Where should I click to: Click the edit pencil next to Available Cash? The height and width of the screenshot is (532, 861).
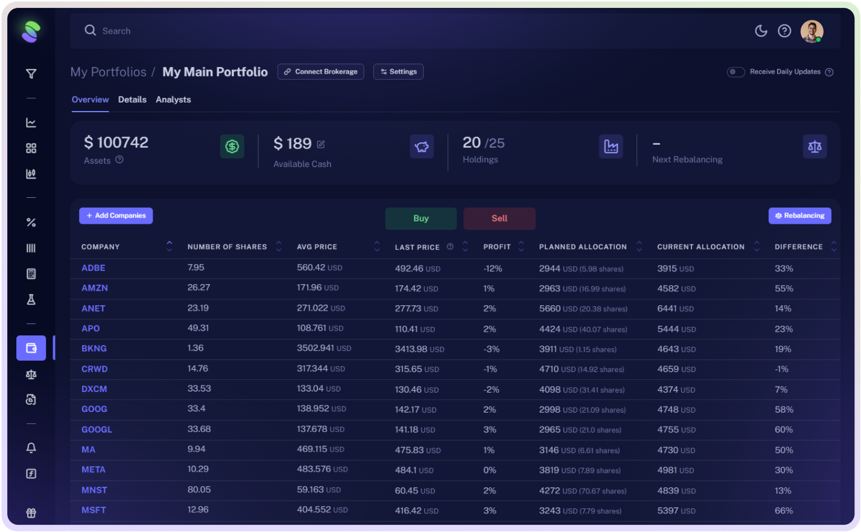[x=320, y=144]
